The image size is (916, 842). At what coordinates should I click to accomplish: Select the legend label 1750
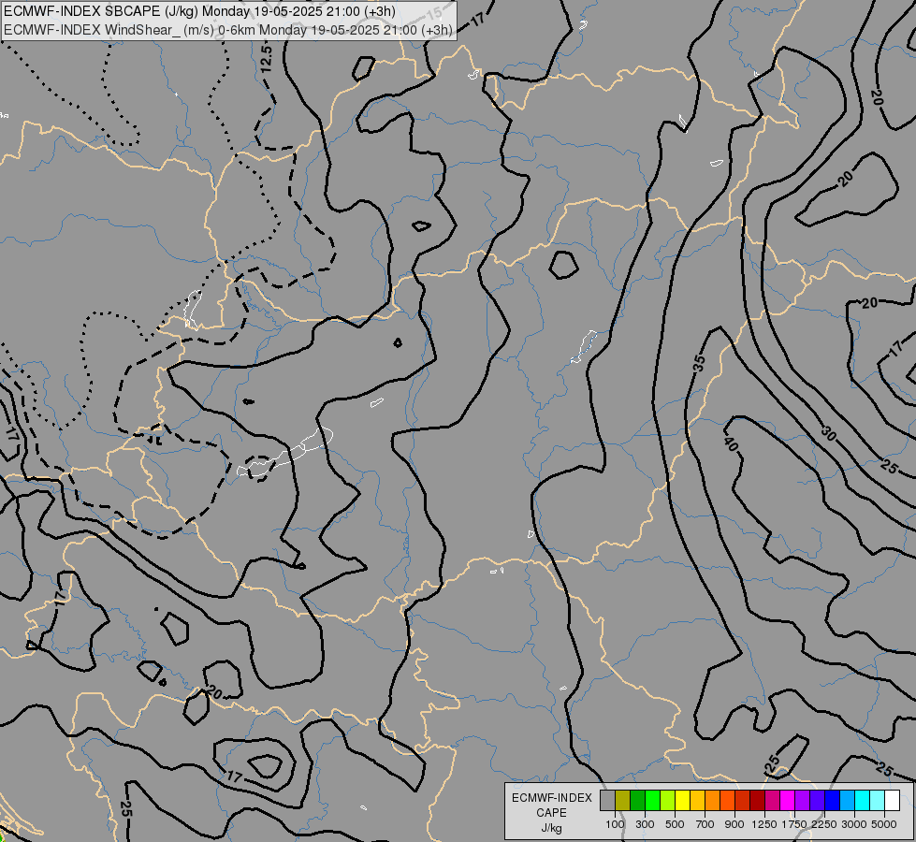pyautogui.click(x=794, y=824)
